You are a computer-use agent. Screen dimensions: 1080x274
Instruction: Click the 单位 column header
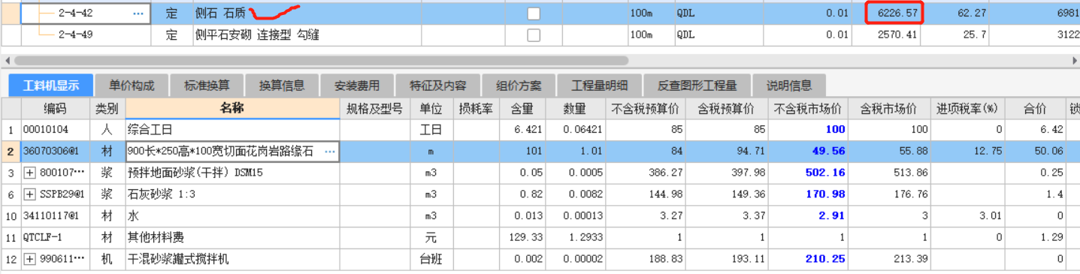click(x=431, y=108)
